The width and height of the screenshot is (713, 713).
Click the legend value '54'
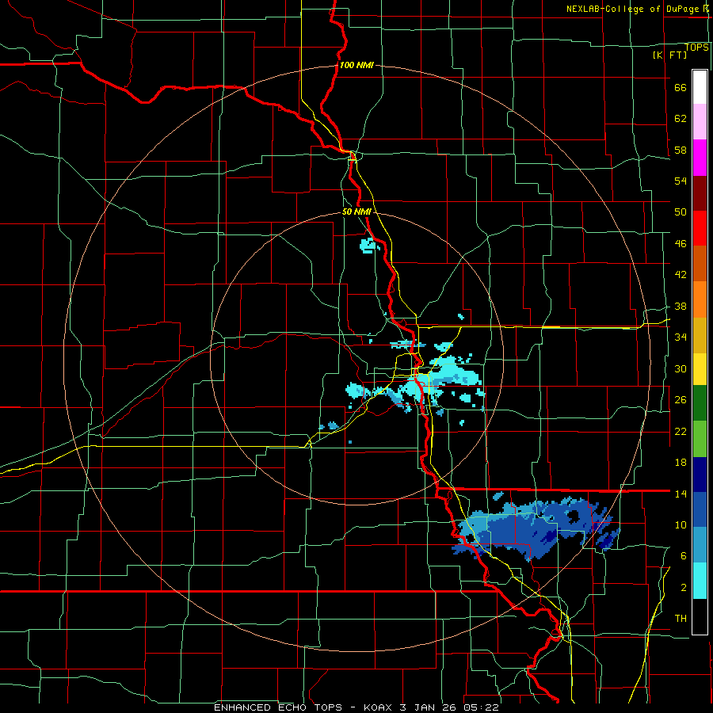click(x=681, y=181)
